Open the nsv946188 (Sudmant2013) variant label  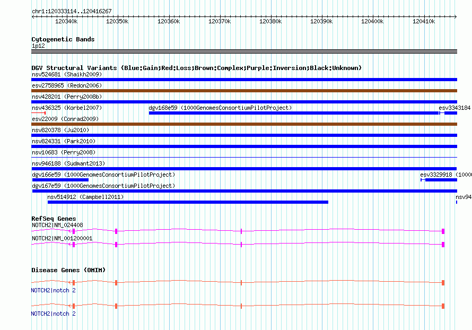pyautogui.click(x=68, y=163)
